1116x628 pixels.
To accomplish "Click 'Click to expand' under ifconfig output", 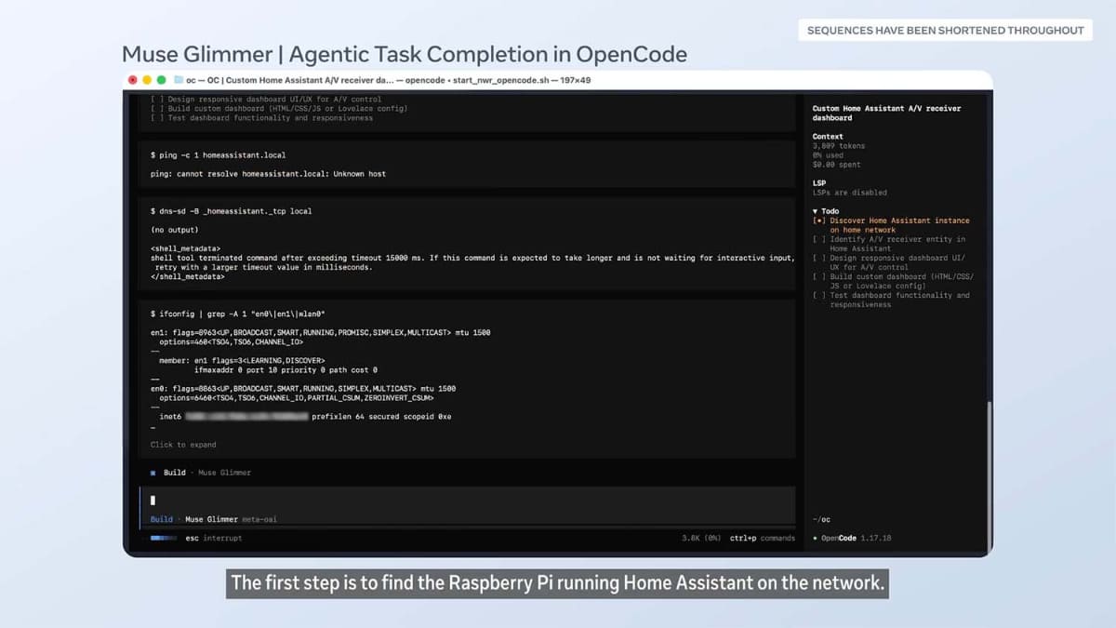I will click(x=183, y=445).
